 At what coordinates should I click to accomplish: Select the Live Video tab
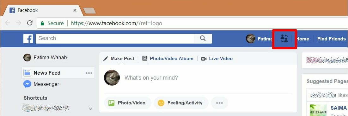point(217,59)
